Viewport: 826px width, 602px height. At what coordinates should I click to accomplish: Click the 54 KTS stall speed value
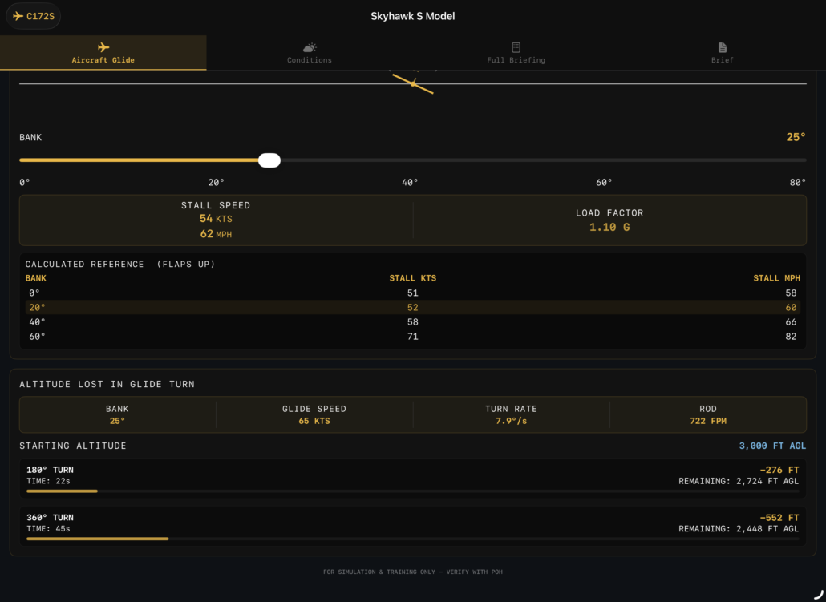(x=216, y=219)
